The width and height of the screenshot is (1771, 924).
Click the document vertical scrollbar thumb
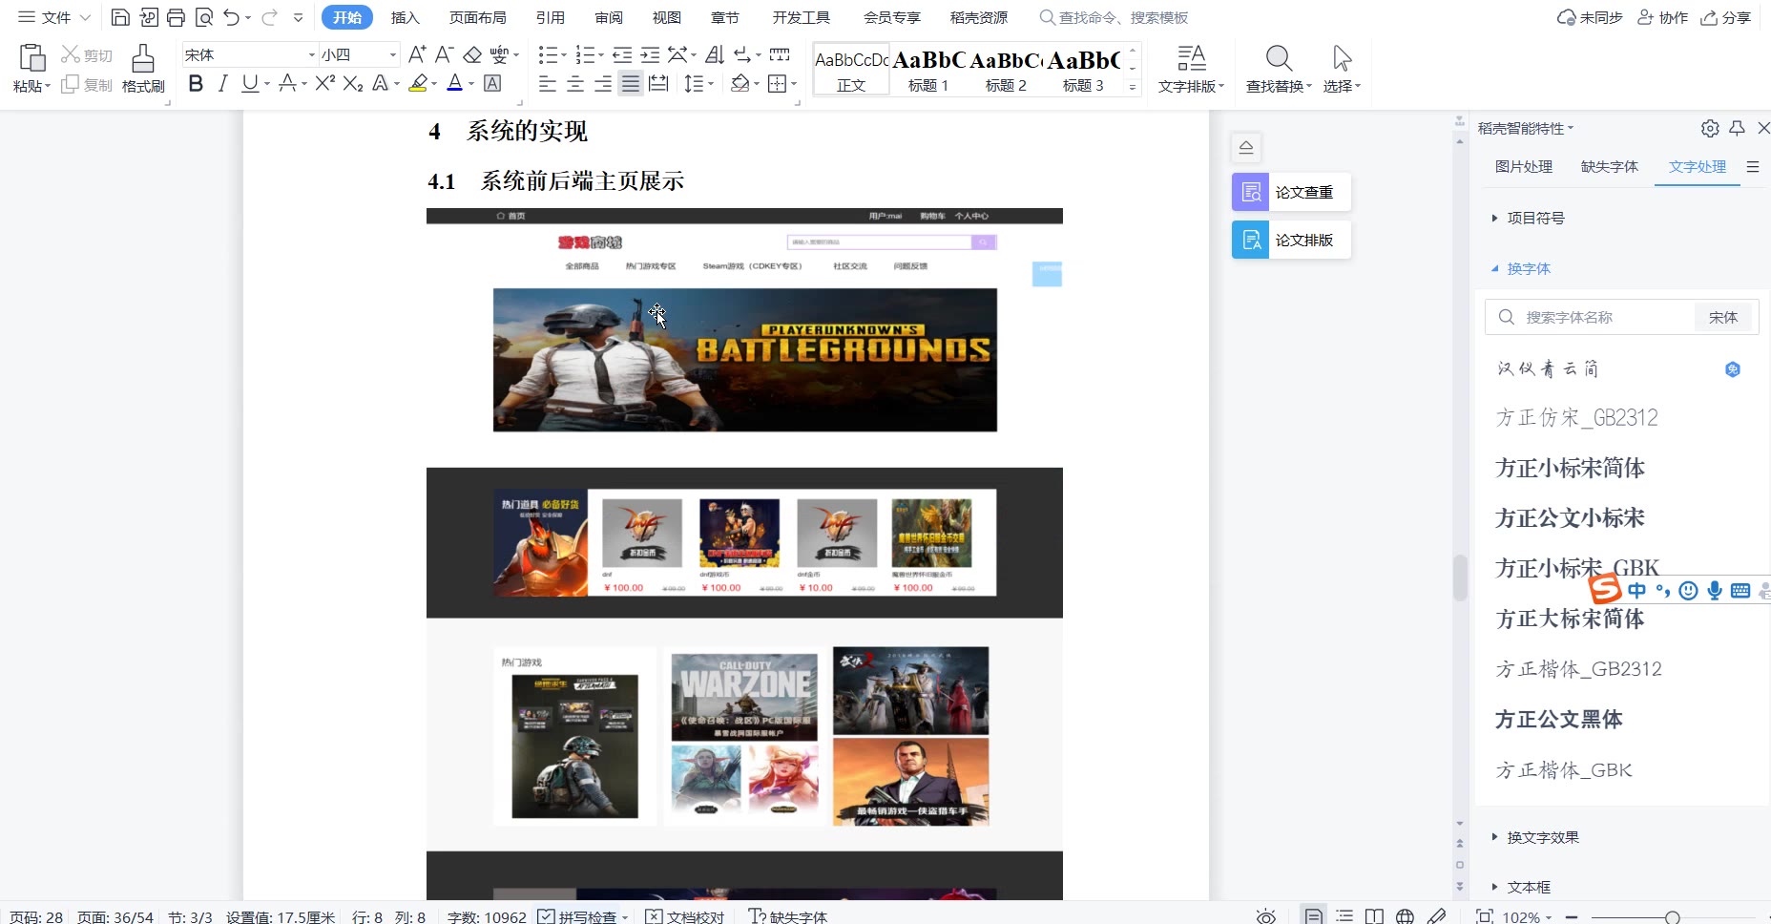1459,577
